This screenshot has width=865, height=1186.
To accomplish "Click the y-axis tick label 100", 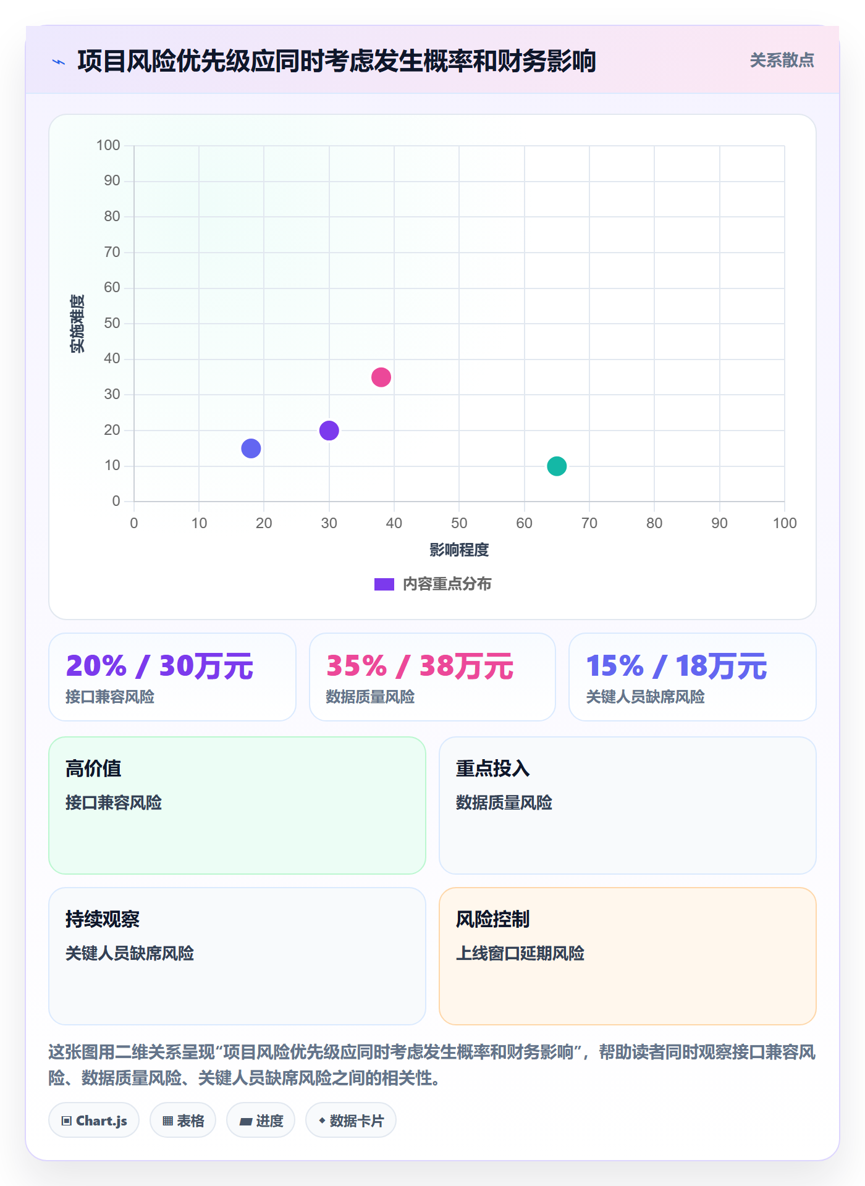I will (x=108, y=145).
